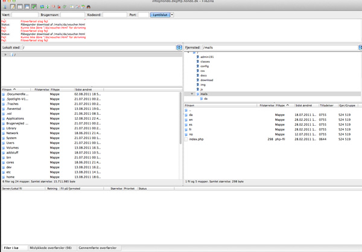Focus the Port input field
This screenshot has height=252, width=362.
(x=144, y=15)
